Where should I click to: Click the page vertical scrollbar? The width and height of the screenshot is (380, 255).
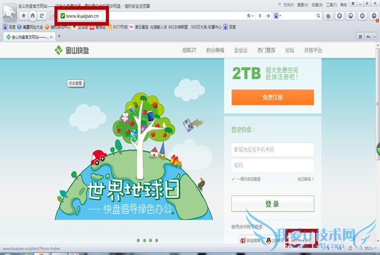coord(378,104)
